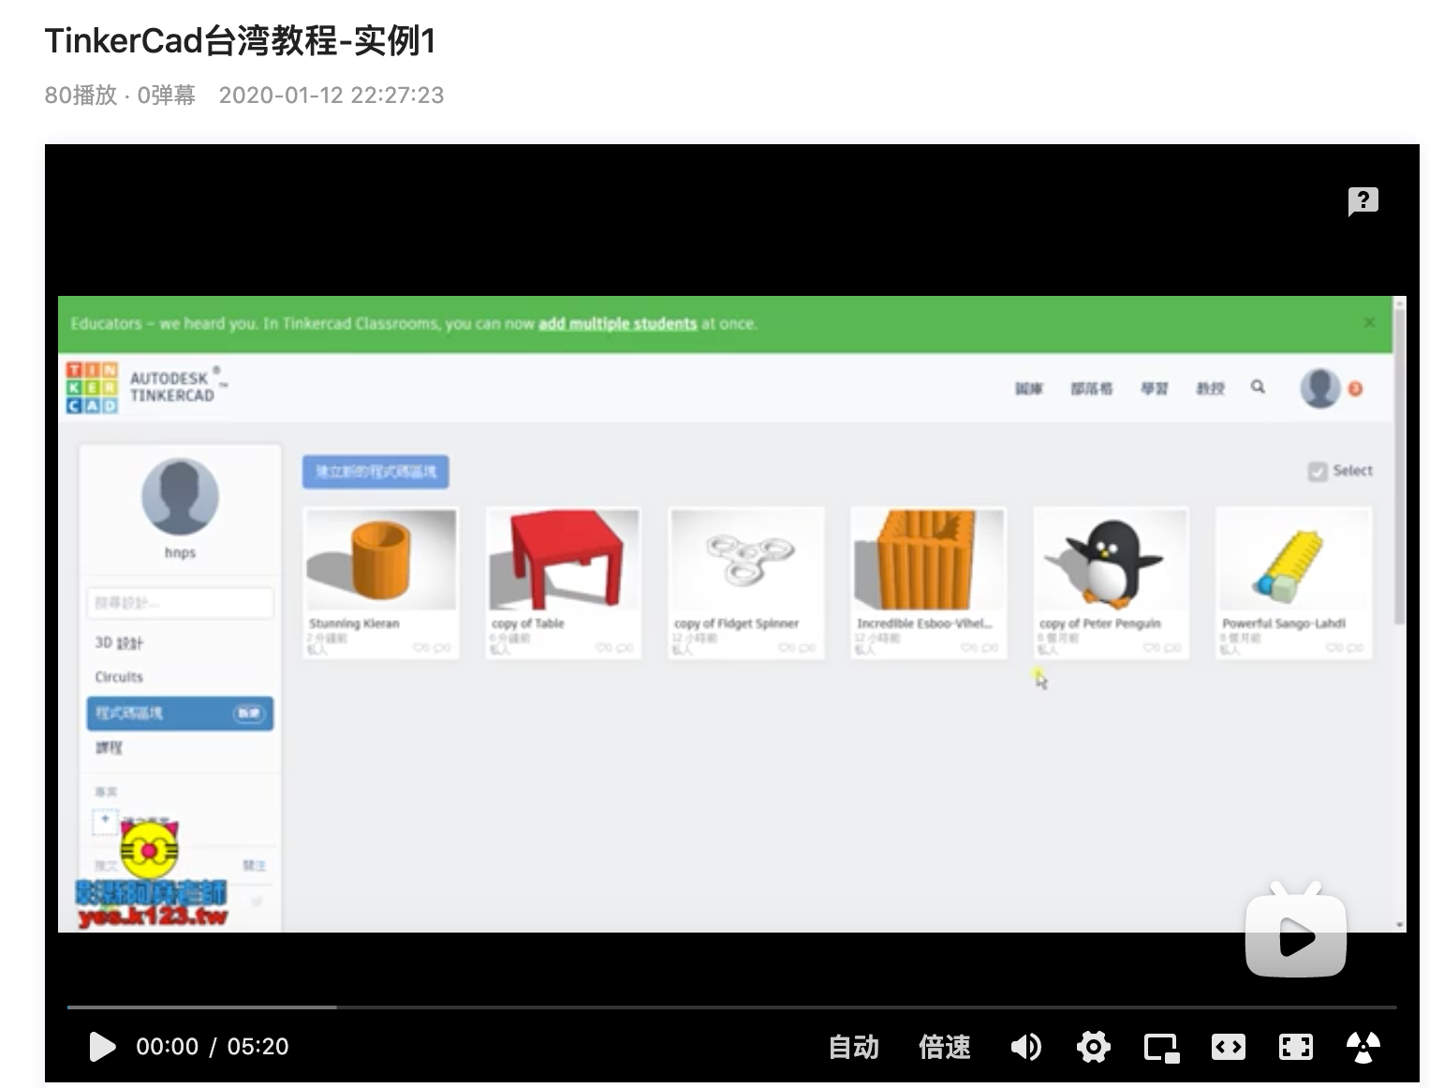Enter fullscreen mode on the player

[x=1296, y=1047]
